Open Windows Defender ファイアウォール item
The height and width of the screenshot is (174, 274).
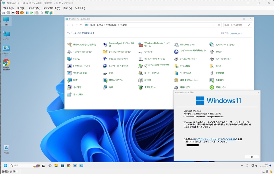[x=157, y=45]
